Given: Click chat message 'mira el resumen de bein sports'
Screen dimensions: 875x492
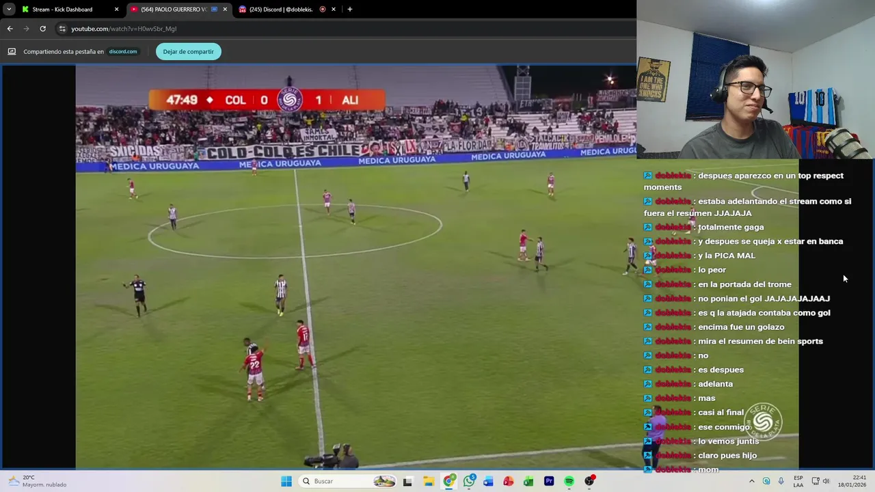Looking at the screenshot, I should (760, 341).
